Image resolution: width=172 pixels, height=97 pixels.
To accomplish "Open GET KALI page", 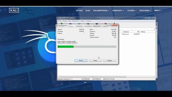I will pos(79,11).
